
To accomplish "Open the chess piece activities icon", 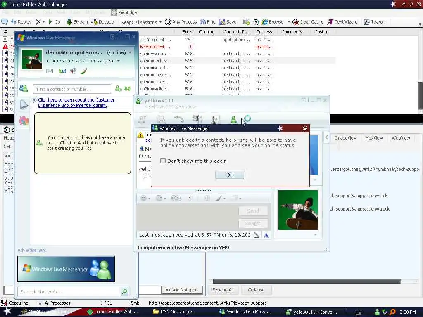I will (215, 119).
